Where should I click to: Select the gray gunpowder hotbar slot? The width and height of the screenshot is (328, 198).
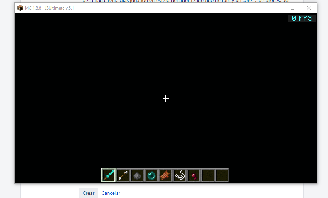coord(137,175)
